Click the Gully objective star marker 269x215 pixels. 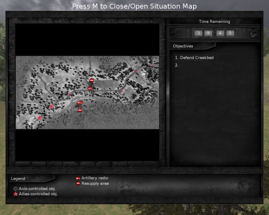click(x=70, y=94)
